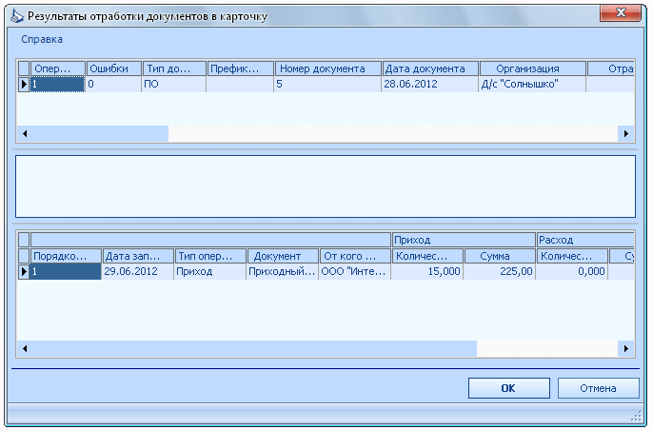Click upper table's horizontal scrollbar thumb
653x430 pixels.
[x=100, y=133]
